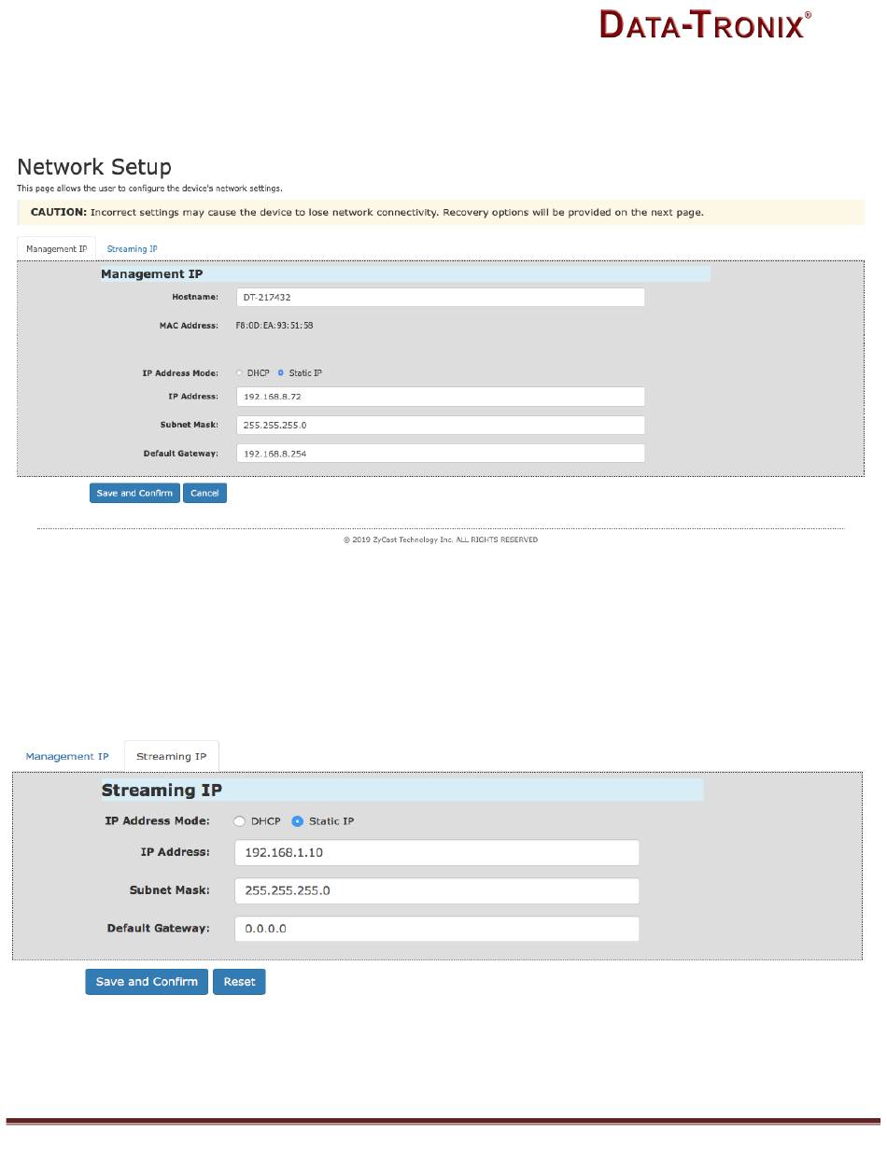Click Default Gateway field showing 192.168.8.254
The image size is (887, 1176).
coord(439,454)
